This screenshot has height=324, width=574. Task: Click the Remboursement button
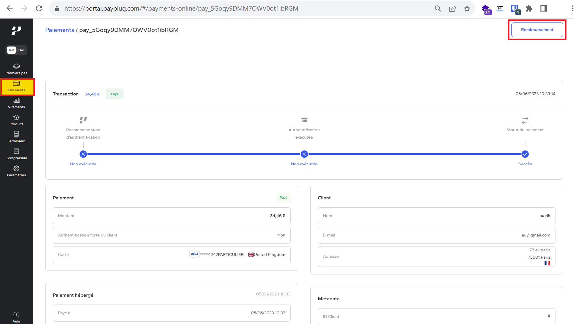tap(537, 30)
